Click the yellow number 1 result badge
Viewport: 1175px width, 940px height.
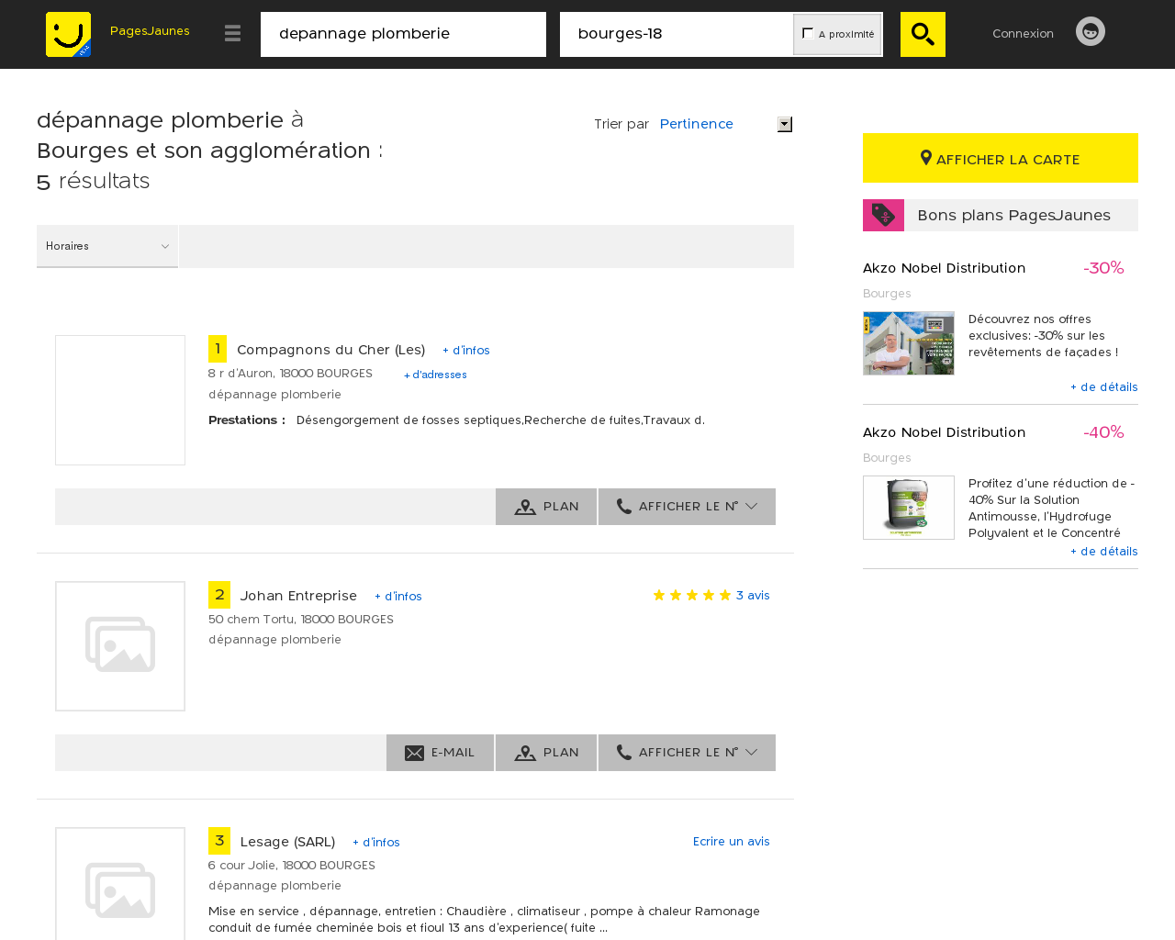[218, 349]
